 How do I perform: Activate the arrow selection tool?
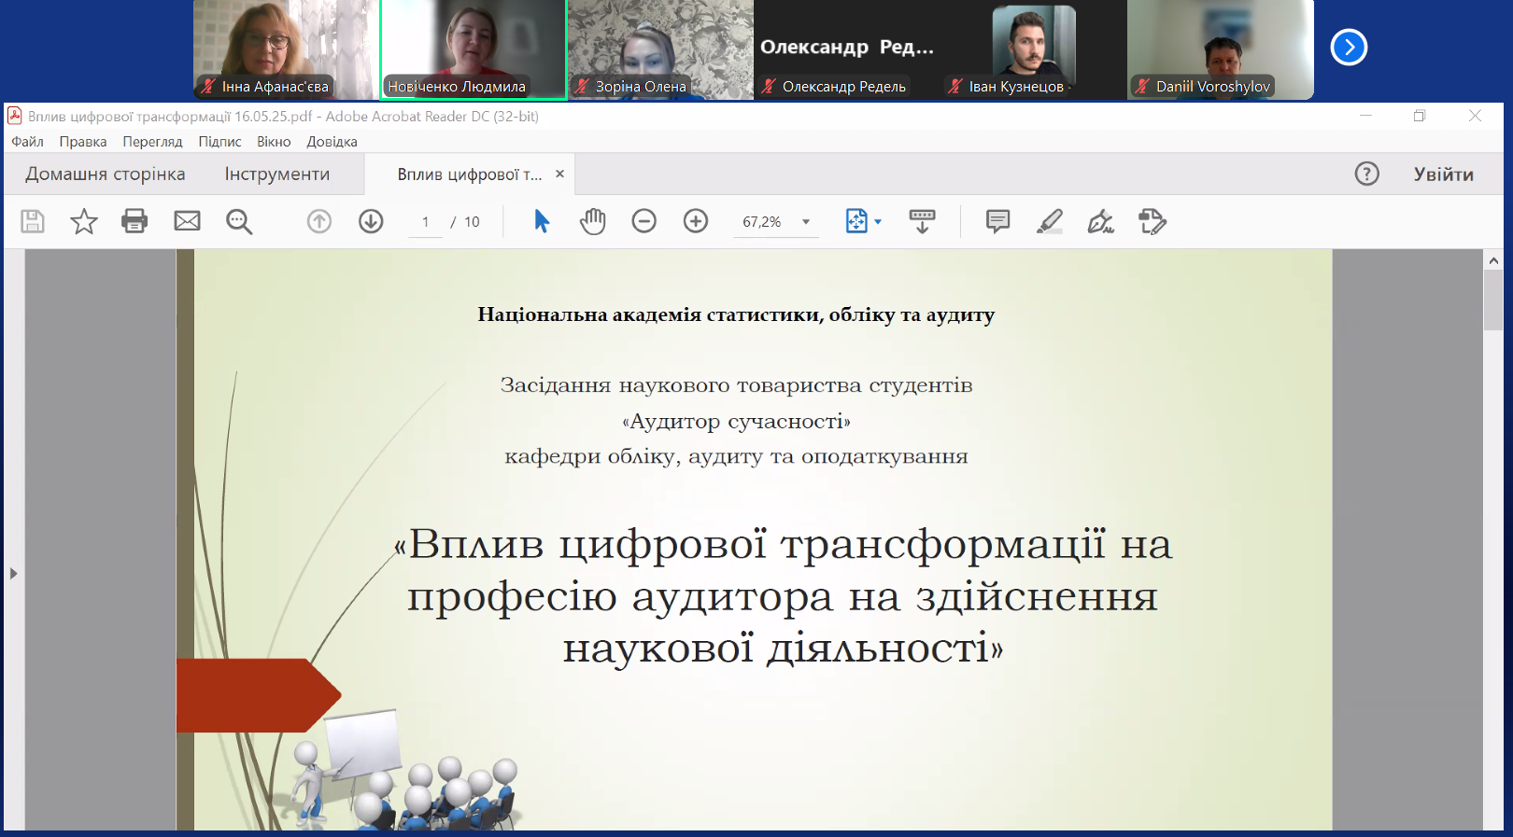point(542,221)
